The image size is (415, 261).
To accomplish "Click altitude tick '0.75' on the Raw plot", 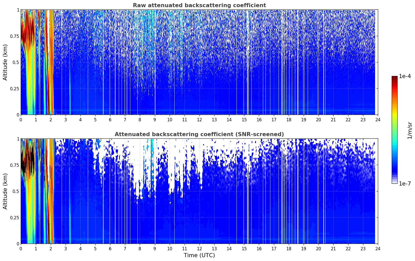I will (15, 36).
